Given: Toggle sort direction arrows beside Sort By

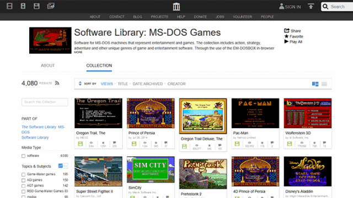Looking at the screenshot, I should click(80, 84).
